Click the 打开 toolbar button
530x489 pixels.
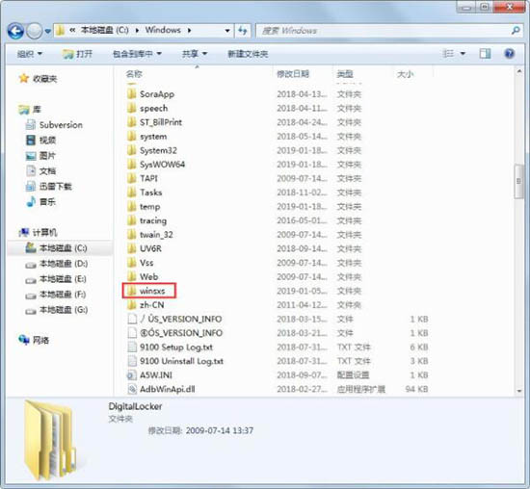pyautogui.click(x=78, y=54)
